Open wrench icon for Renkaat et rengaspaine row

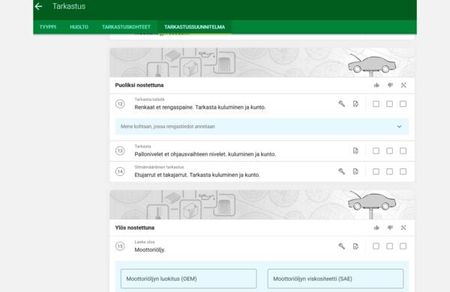[341, 104]
